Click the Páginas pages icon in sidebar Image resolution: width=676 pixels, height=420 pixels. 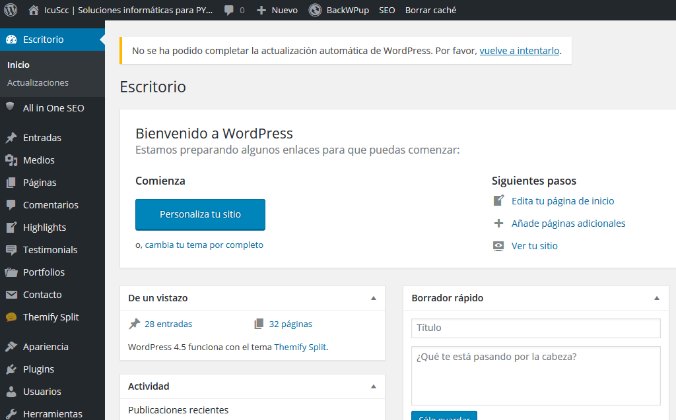(11, 183)
